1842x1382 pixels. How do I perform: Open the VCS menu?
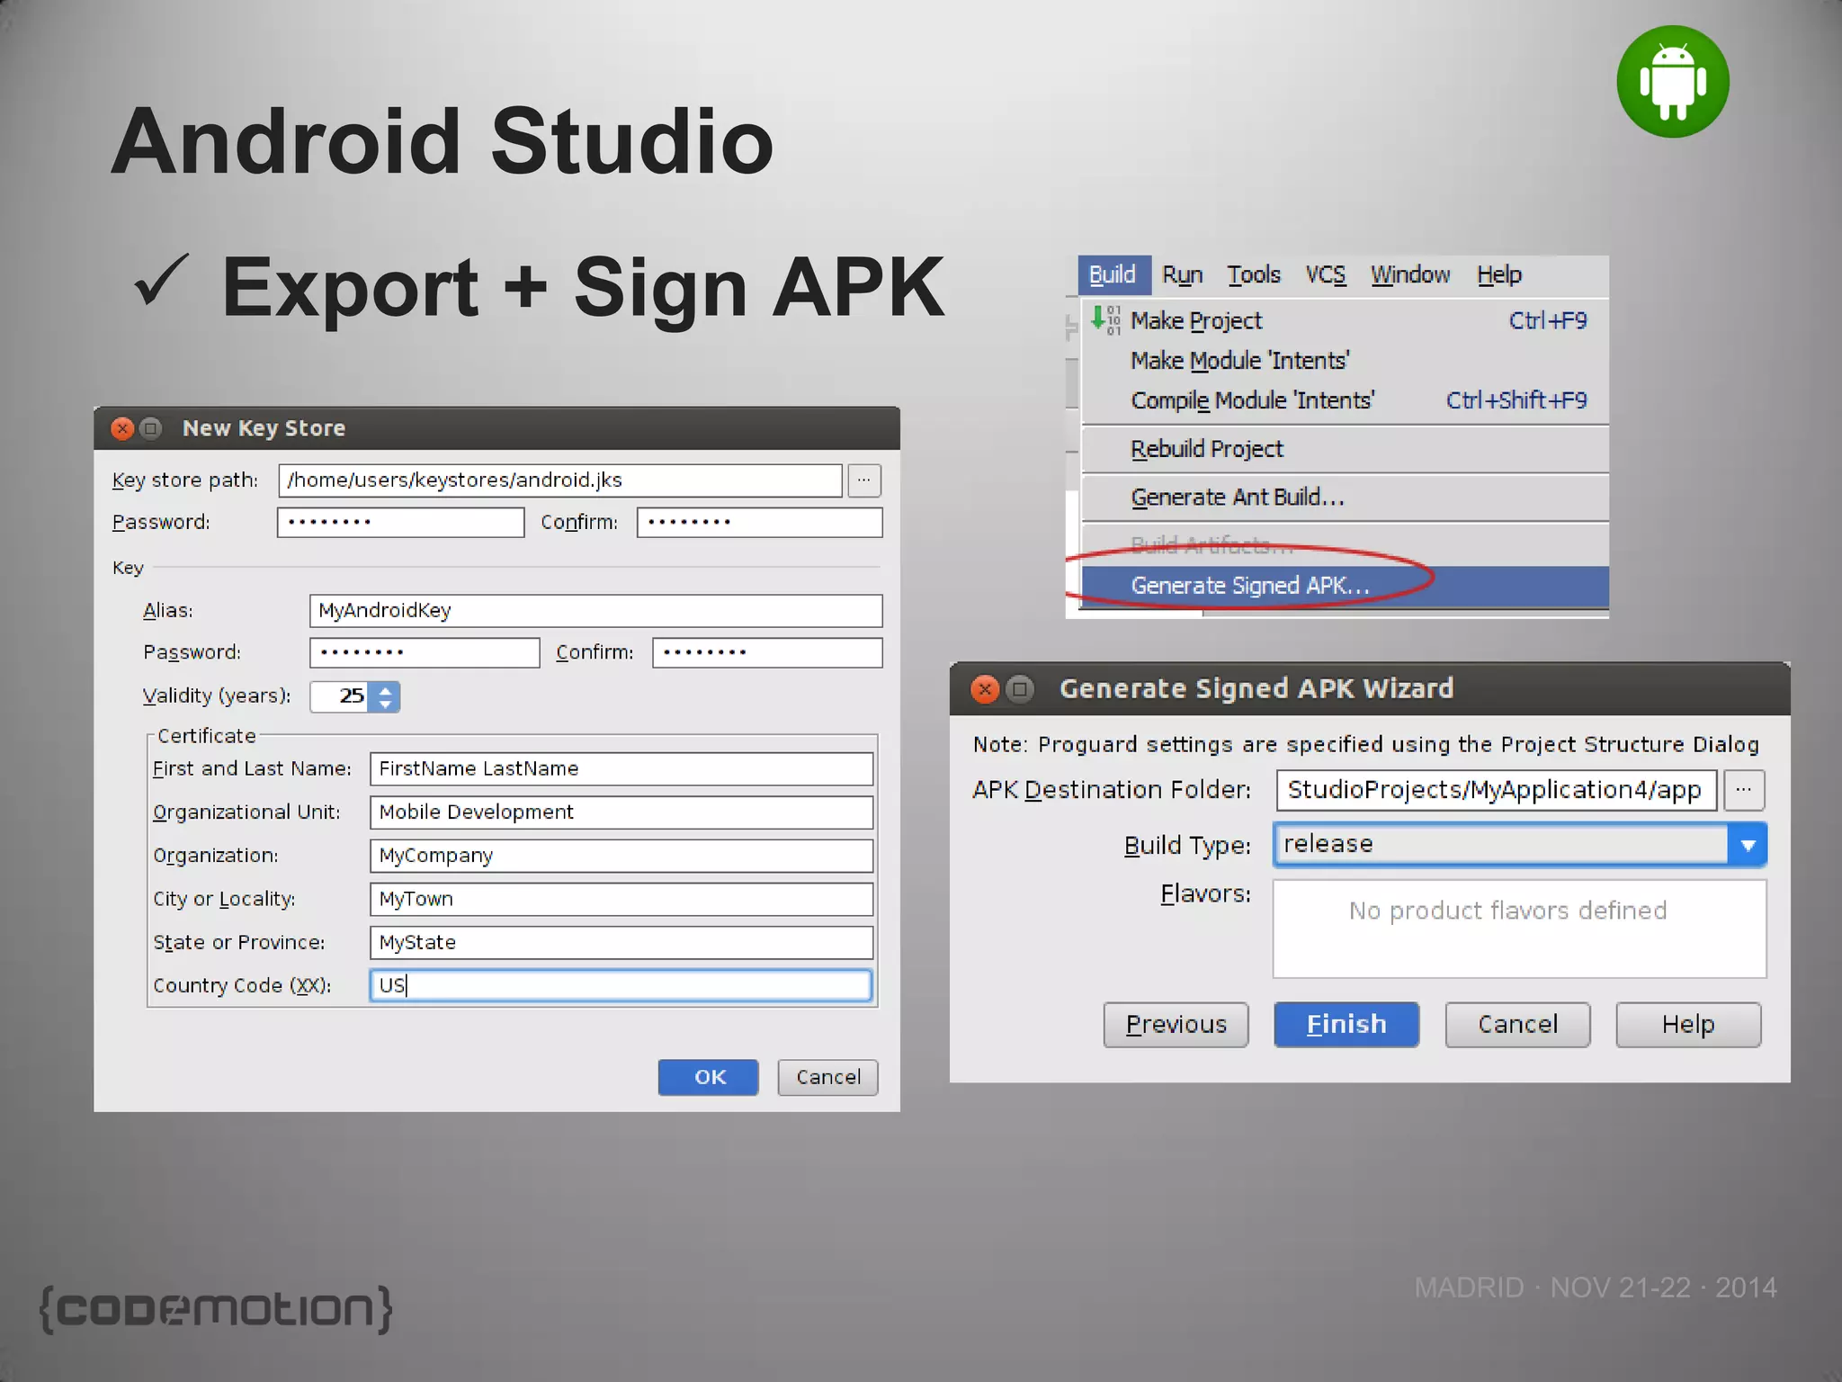pos(1326,274)
